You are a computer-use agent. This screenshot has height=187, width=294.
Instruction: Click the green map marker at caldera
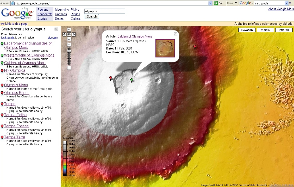(x=131, y=80)
